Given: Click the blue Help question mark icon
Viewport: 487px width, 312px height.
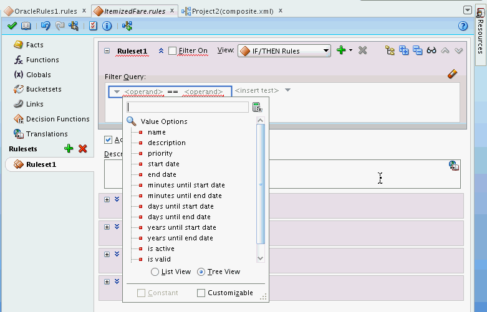Looking at the screenshot, I should coord(463,26).
